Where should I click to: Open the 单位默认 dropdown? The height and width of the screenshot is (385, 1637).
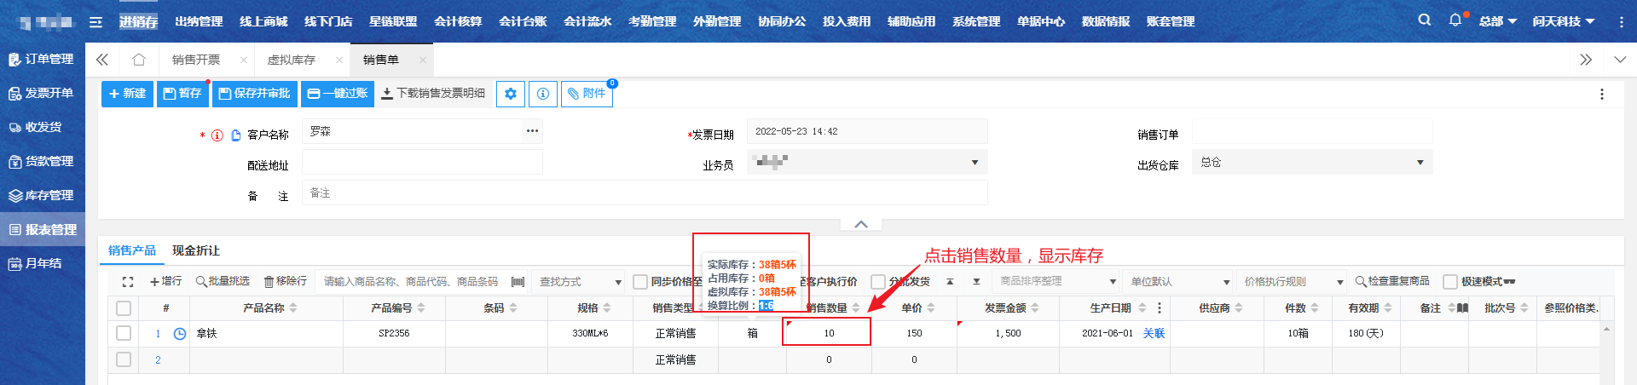click(x=1180, y=282)
